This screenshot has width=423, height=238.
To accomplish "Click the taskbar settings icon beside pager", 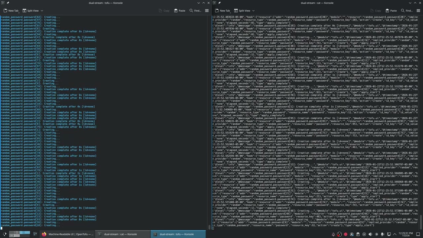I will [x=35, y=234].
